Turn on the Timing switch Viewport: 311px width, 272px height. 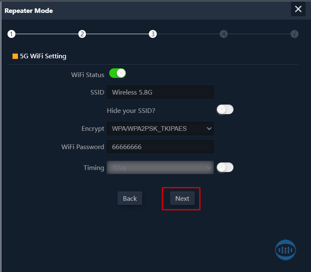225,167
